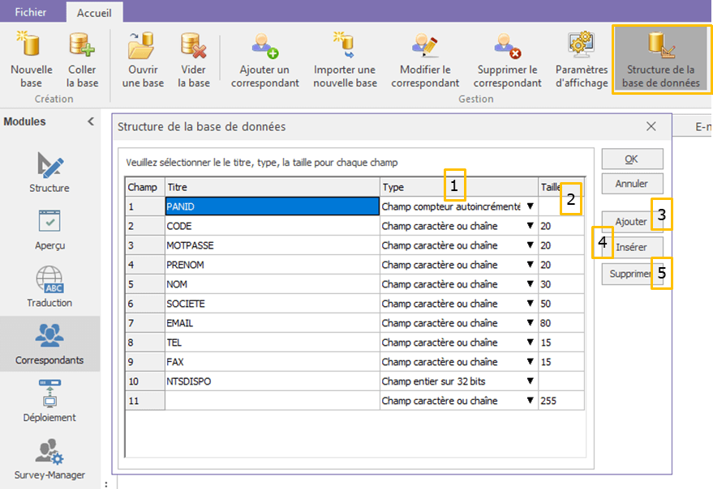Click Structure de la base de données
Viewport: 713px width, 489px height.
(661, 60)
